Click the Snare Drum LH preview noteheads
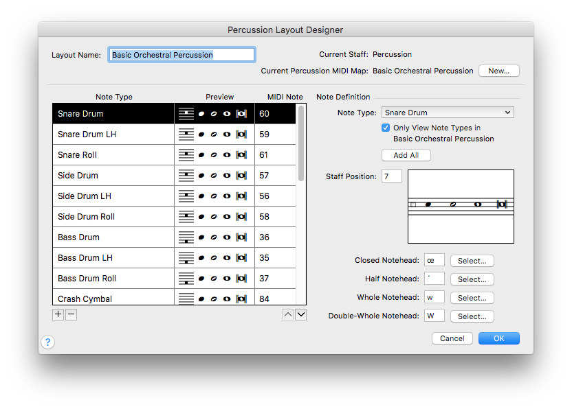The height and width of the screenshot is (409, 572). pyautogui.click(x=214, y=135)
